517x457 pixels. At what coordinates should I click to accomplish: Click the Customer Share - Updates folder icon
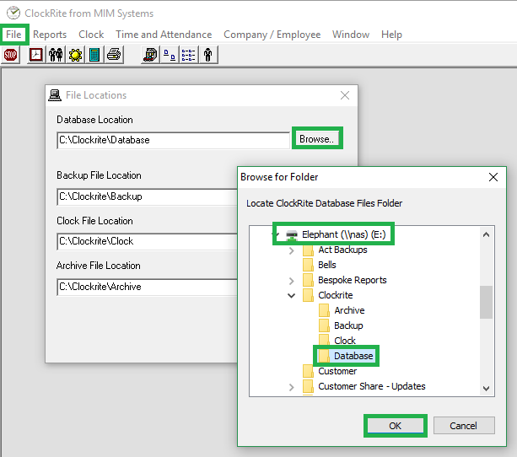tap(308, 386)
